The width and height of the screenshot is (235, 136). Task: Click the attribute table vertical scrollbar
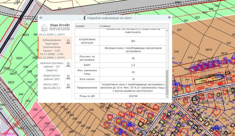coord(167,82)
